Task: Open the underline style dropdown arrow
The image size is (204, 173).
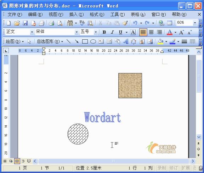Action: point(126,32)
